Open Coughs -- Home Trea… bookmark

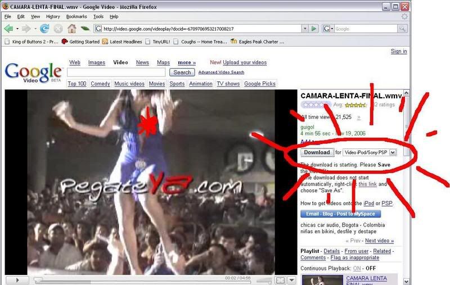pos(200,42)
